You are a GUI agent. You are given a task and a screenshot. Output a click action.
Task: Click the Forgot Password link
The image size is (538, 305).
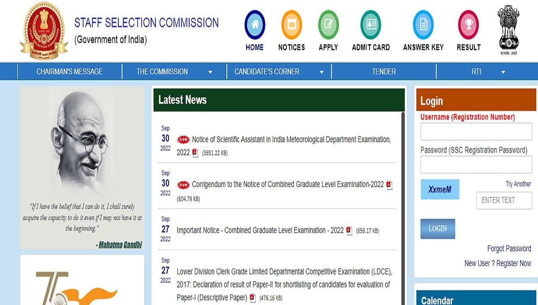[509, 248]
